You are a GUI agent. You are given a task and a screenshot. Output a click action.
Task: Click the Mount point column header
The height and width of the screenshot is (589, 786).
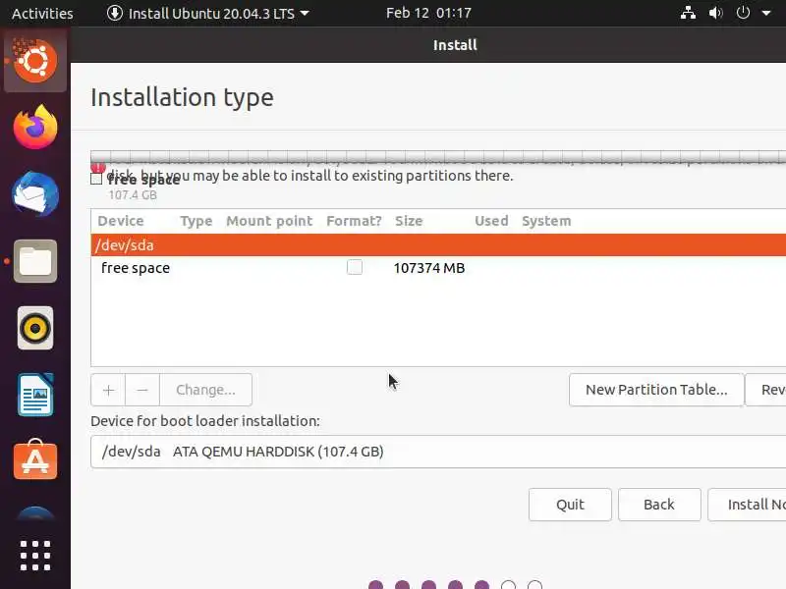pos(269,221)
